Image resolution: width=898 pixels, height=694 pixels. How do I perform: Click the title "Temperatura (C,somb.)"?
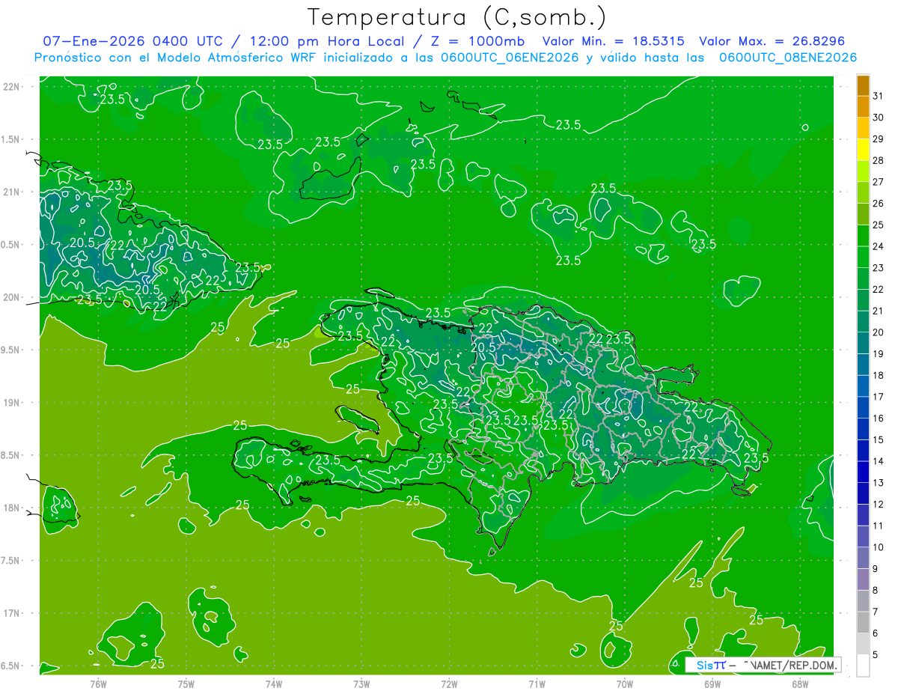pyautogui.click(x=456, y=18)
